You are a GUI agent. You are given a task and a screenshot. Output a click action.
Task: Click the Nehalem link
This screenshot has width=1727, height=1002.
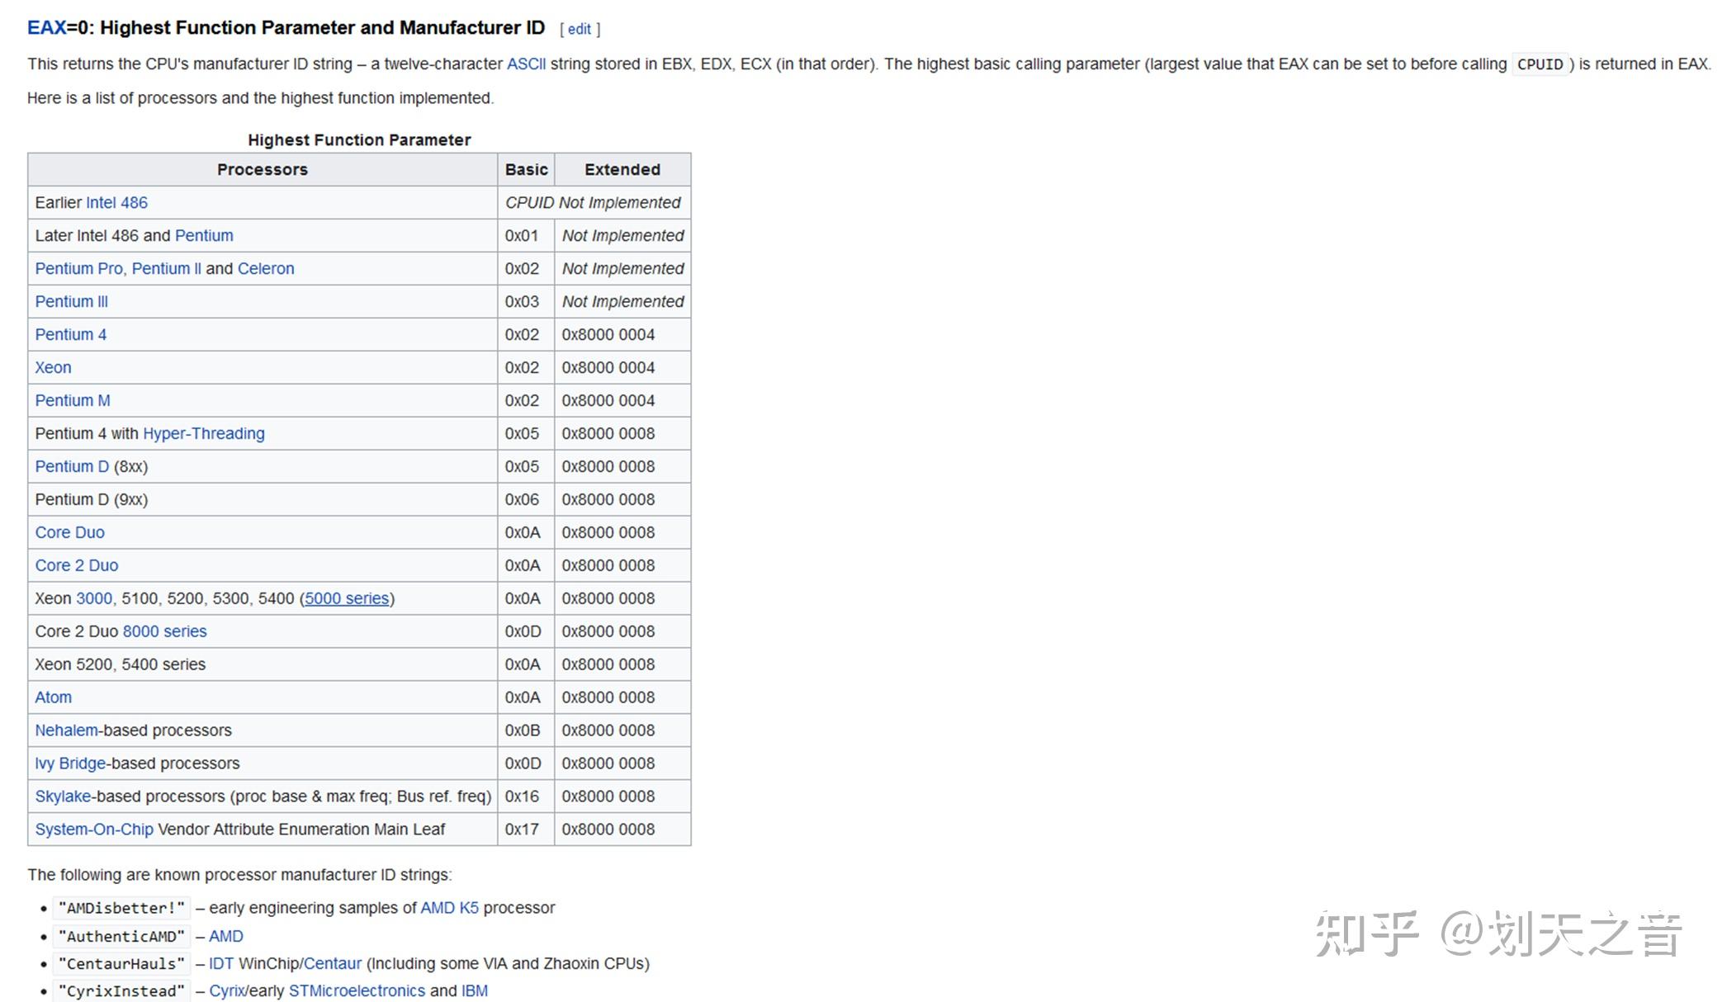[66, 731]
